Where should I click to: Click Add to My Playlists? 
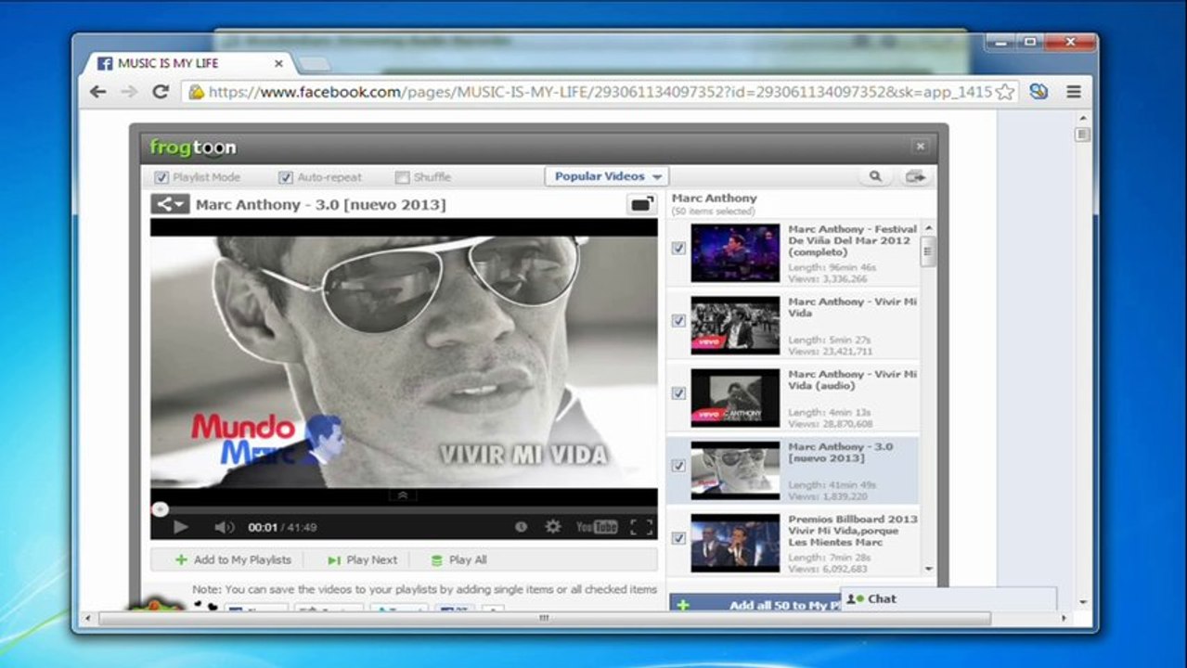(x=233, y=560)
